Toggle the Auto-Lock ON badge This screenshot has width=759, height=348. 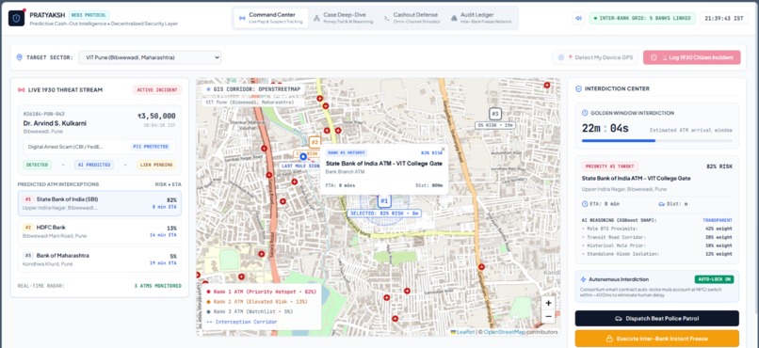(x=714, y=279)
